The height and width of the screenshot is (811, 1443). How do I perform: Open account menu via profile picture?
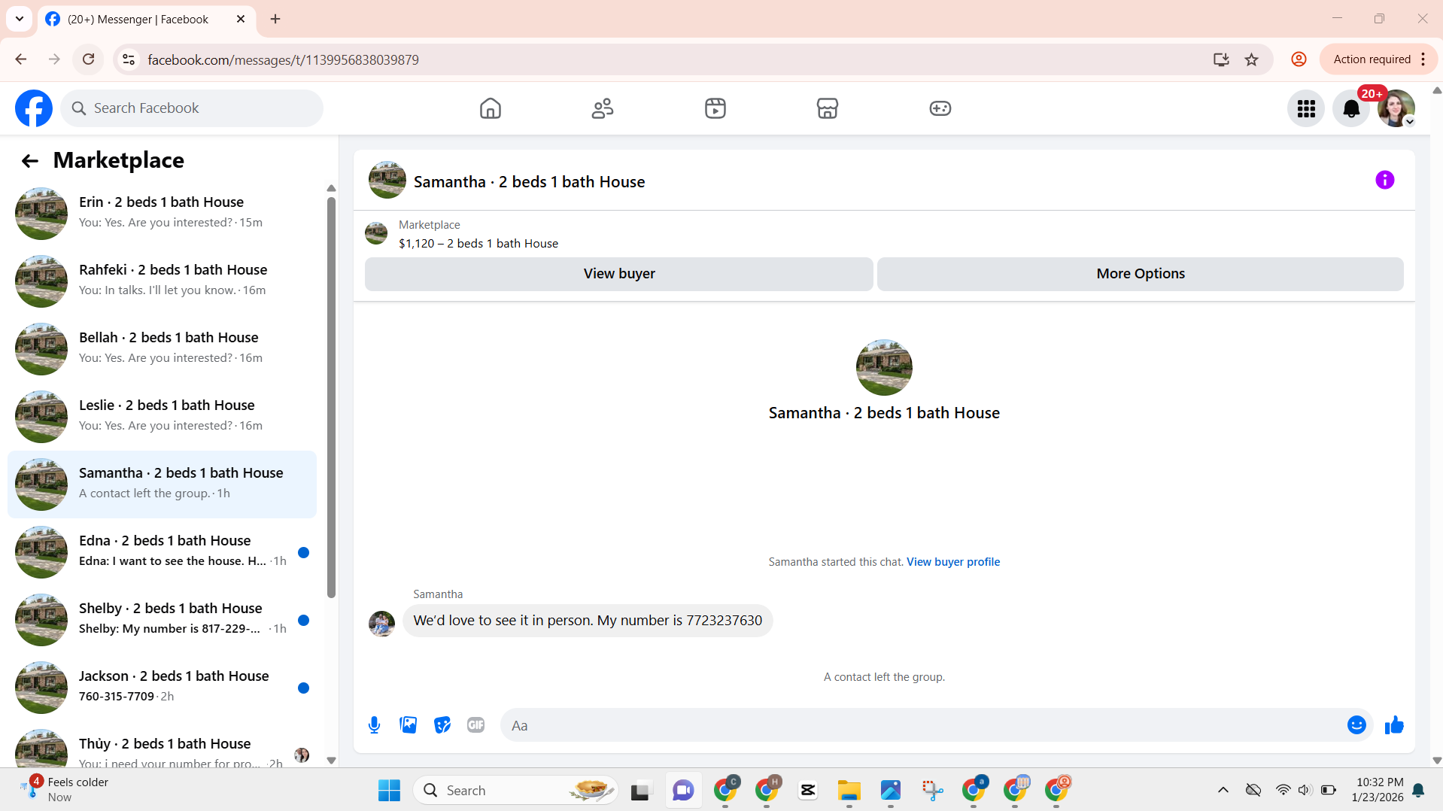click(x=1396, y=108)
